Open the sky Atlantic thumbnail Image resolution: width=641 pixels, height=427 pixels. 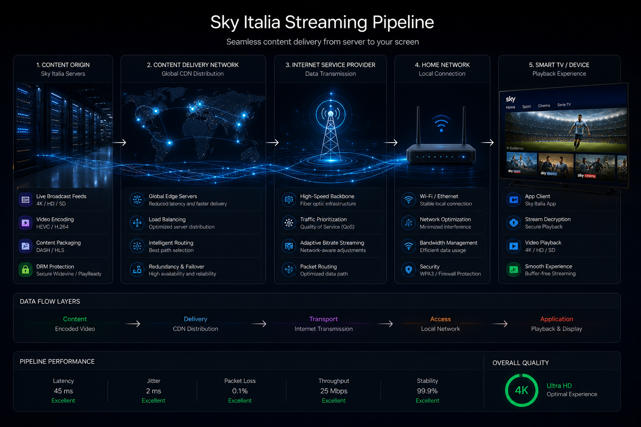pyautogui.click(x=555, y=165)
